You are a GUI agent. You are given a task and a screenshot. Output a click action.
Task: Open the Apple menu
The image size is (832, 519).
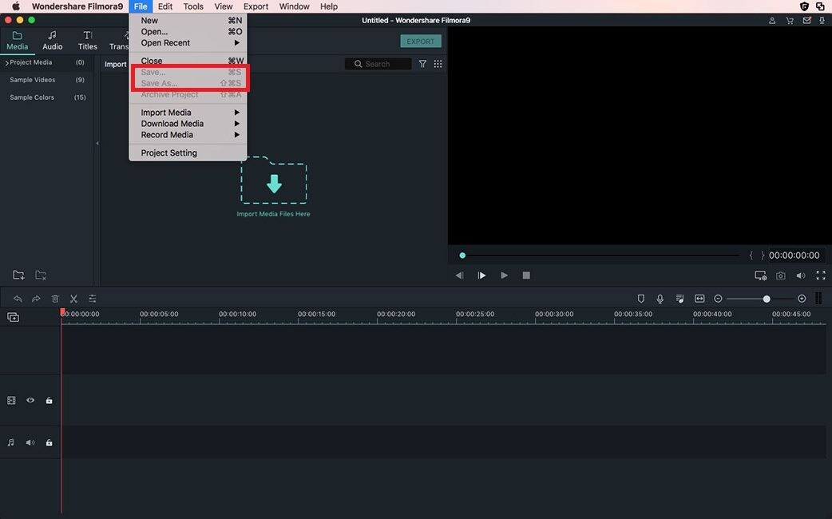(x=16, y=6)
